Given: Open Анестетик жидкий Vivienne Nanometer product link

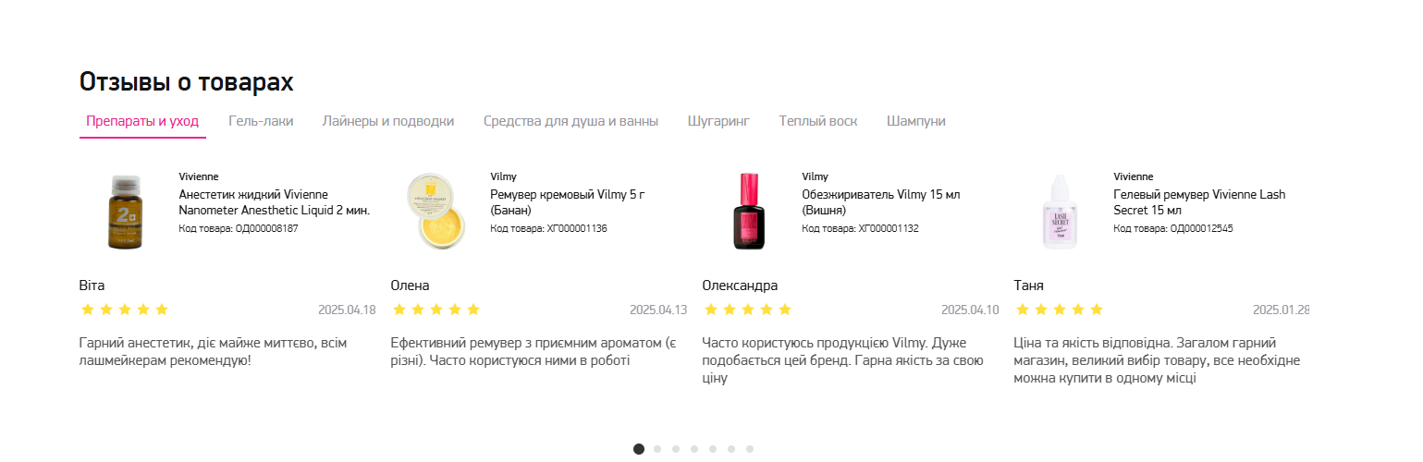Looking at the screenshot, I should [274, 202].
